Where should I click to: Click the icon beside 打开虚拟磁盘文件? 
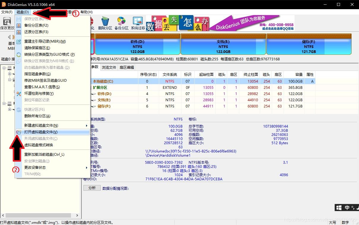[x=19, y=132]
